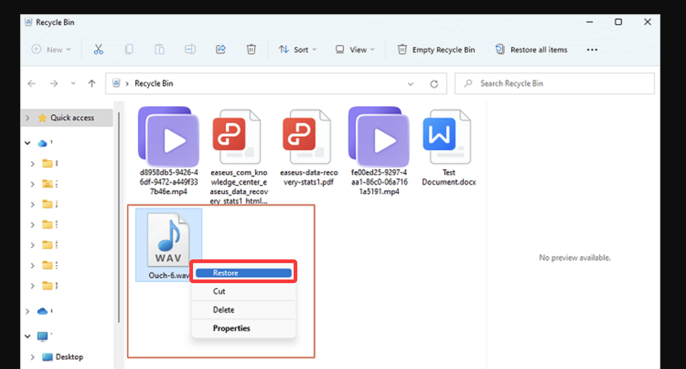Open the Sort options dropdown

pyautogui.click(x=298, y=49)
